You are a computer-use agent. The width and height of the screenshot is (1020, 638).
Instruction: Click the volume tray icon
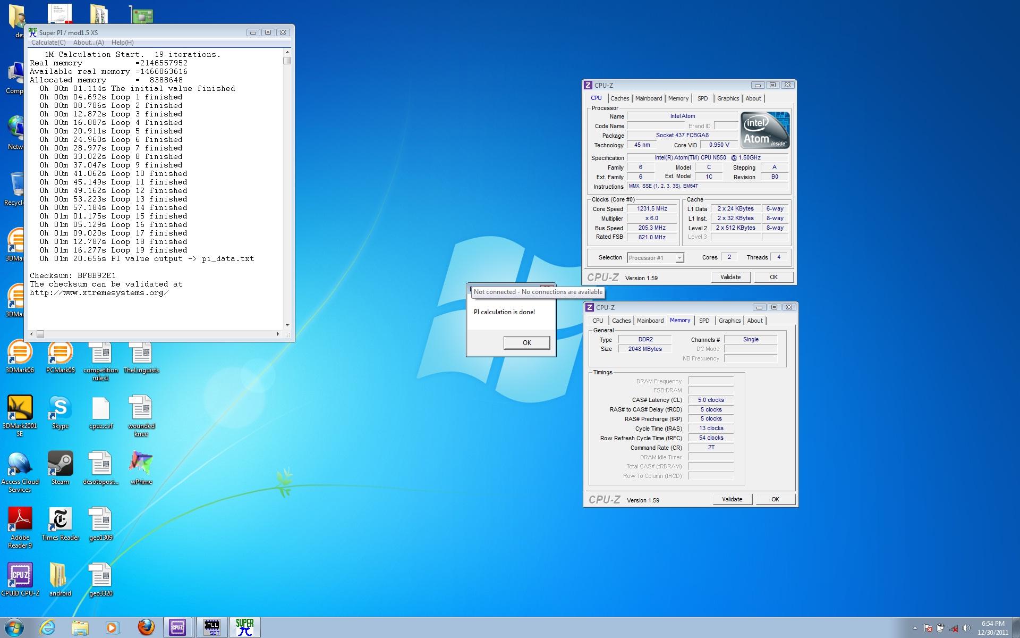click(x=966, y=628)
